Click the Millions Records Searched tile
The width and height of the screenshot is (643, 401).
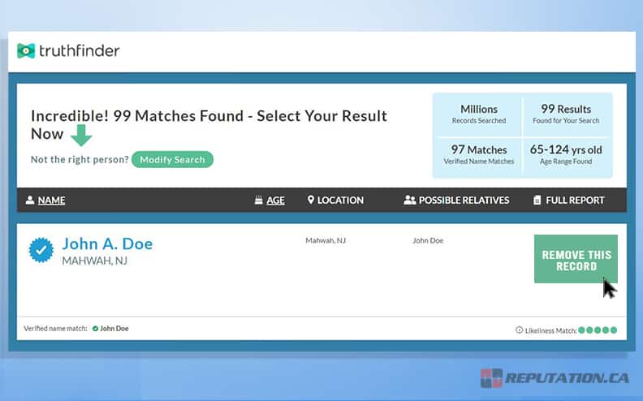tap(479, 114)
